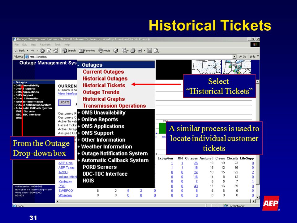Viewport: 297px width, 223px height.
Task: Click the Media toolbar button
Action: pyautogui.click(x=104, y=50)
